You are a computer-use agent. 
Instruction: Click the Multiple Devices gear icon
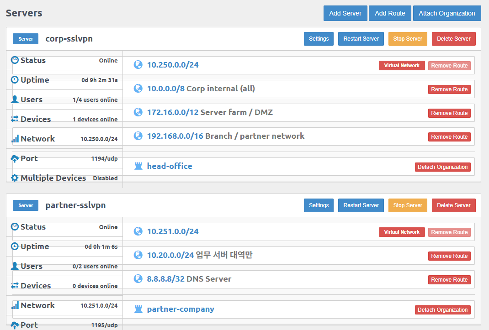(x=15, y=178)
